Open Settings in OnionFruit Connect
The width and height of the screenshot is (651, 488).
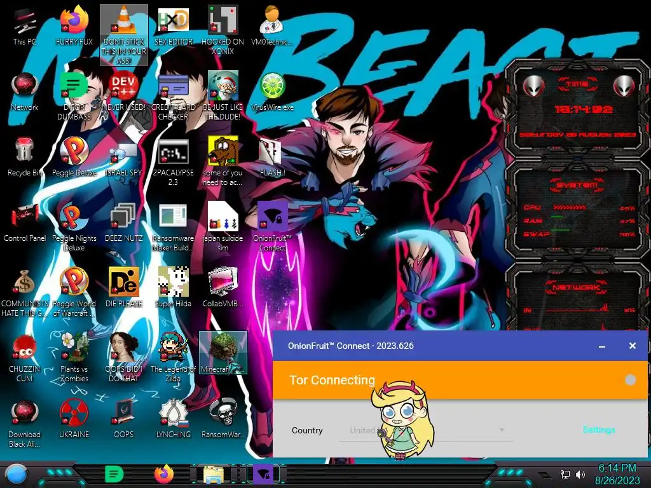[599, 430]
